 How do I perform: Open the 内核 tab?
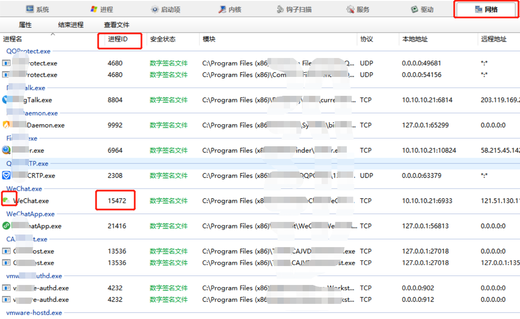tap(230, 9)
